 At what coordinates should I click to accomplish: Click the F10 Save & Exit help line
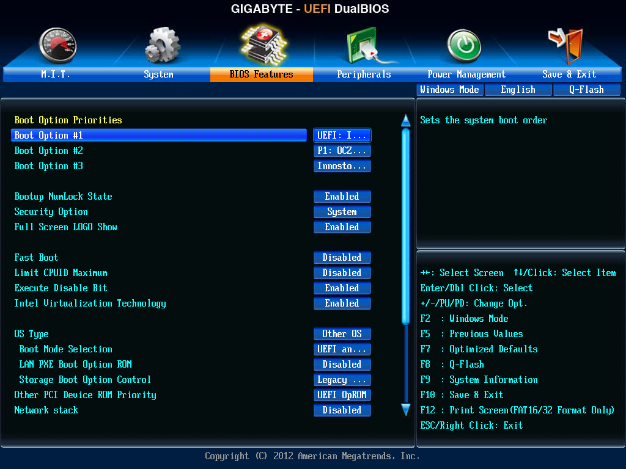[462, 395]
